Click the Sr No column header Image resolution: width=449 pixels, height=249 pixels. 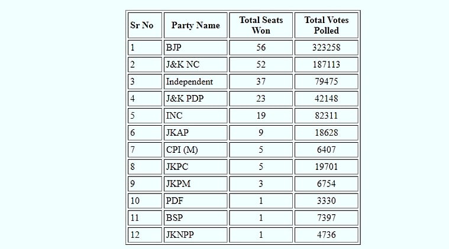coord(142,25)
